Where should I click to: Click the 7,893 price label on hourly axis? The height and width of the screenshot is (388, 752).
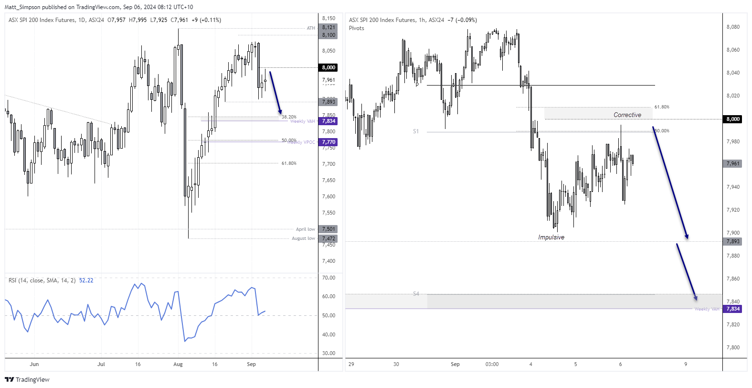[x=733, y=241]
